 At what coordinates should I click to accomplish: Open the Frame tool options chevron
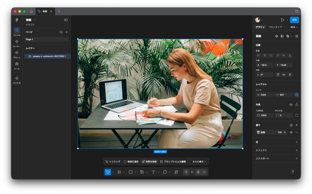coord(124,172)
